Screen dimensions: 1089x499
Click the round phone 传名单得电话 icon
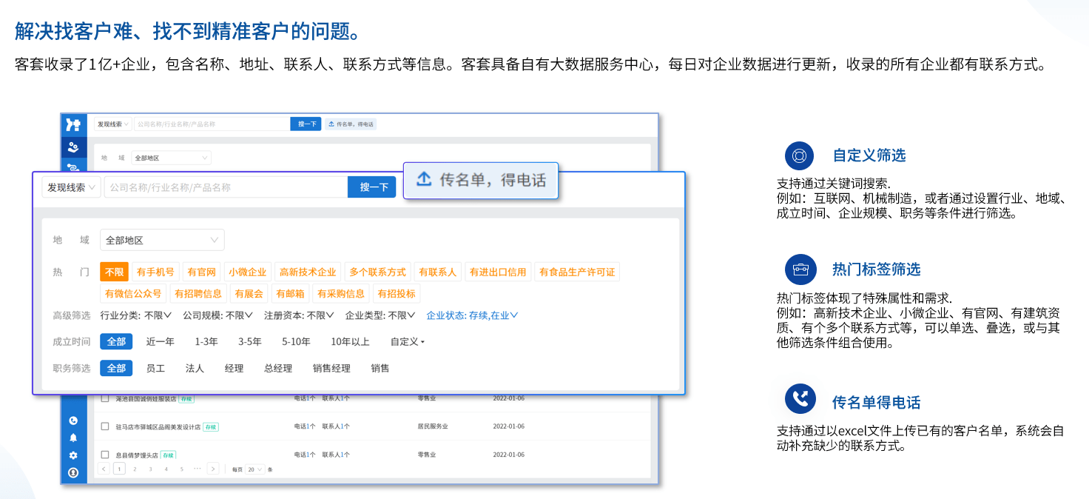[x=800, y=399]
